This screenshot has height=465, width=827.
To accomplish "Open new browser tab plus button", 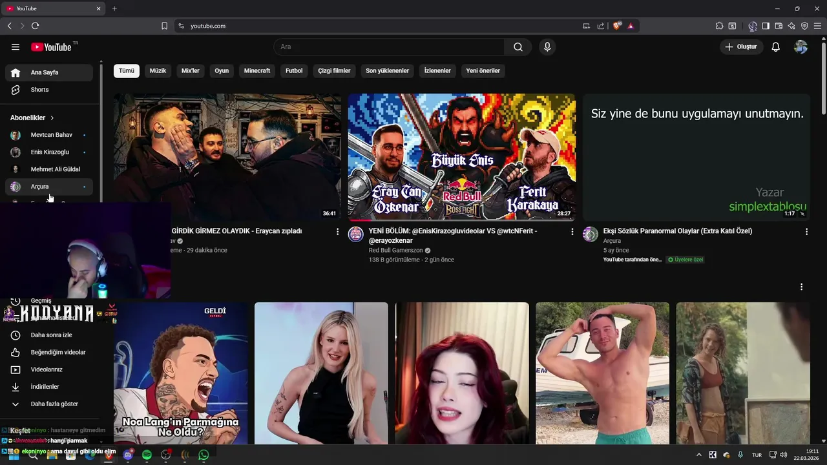I will point(114,8).
